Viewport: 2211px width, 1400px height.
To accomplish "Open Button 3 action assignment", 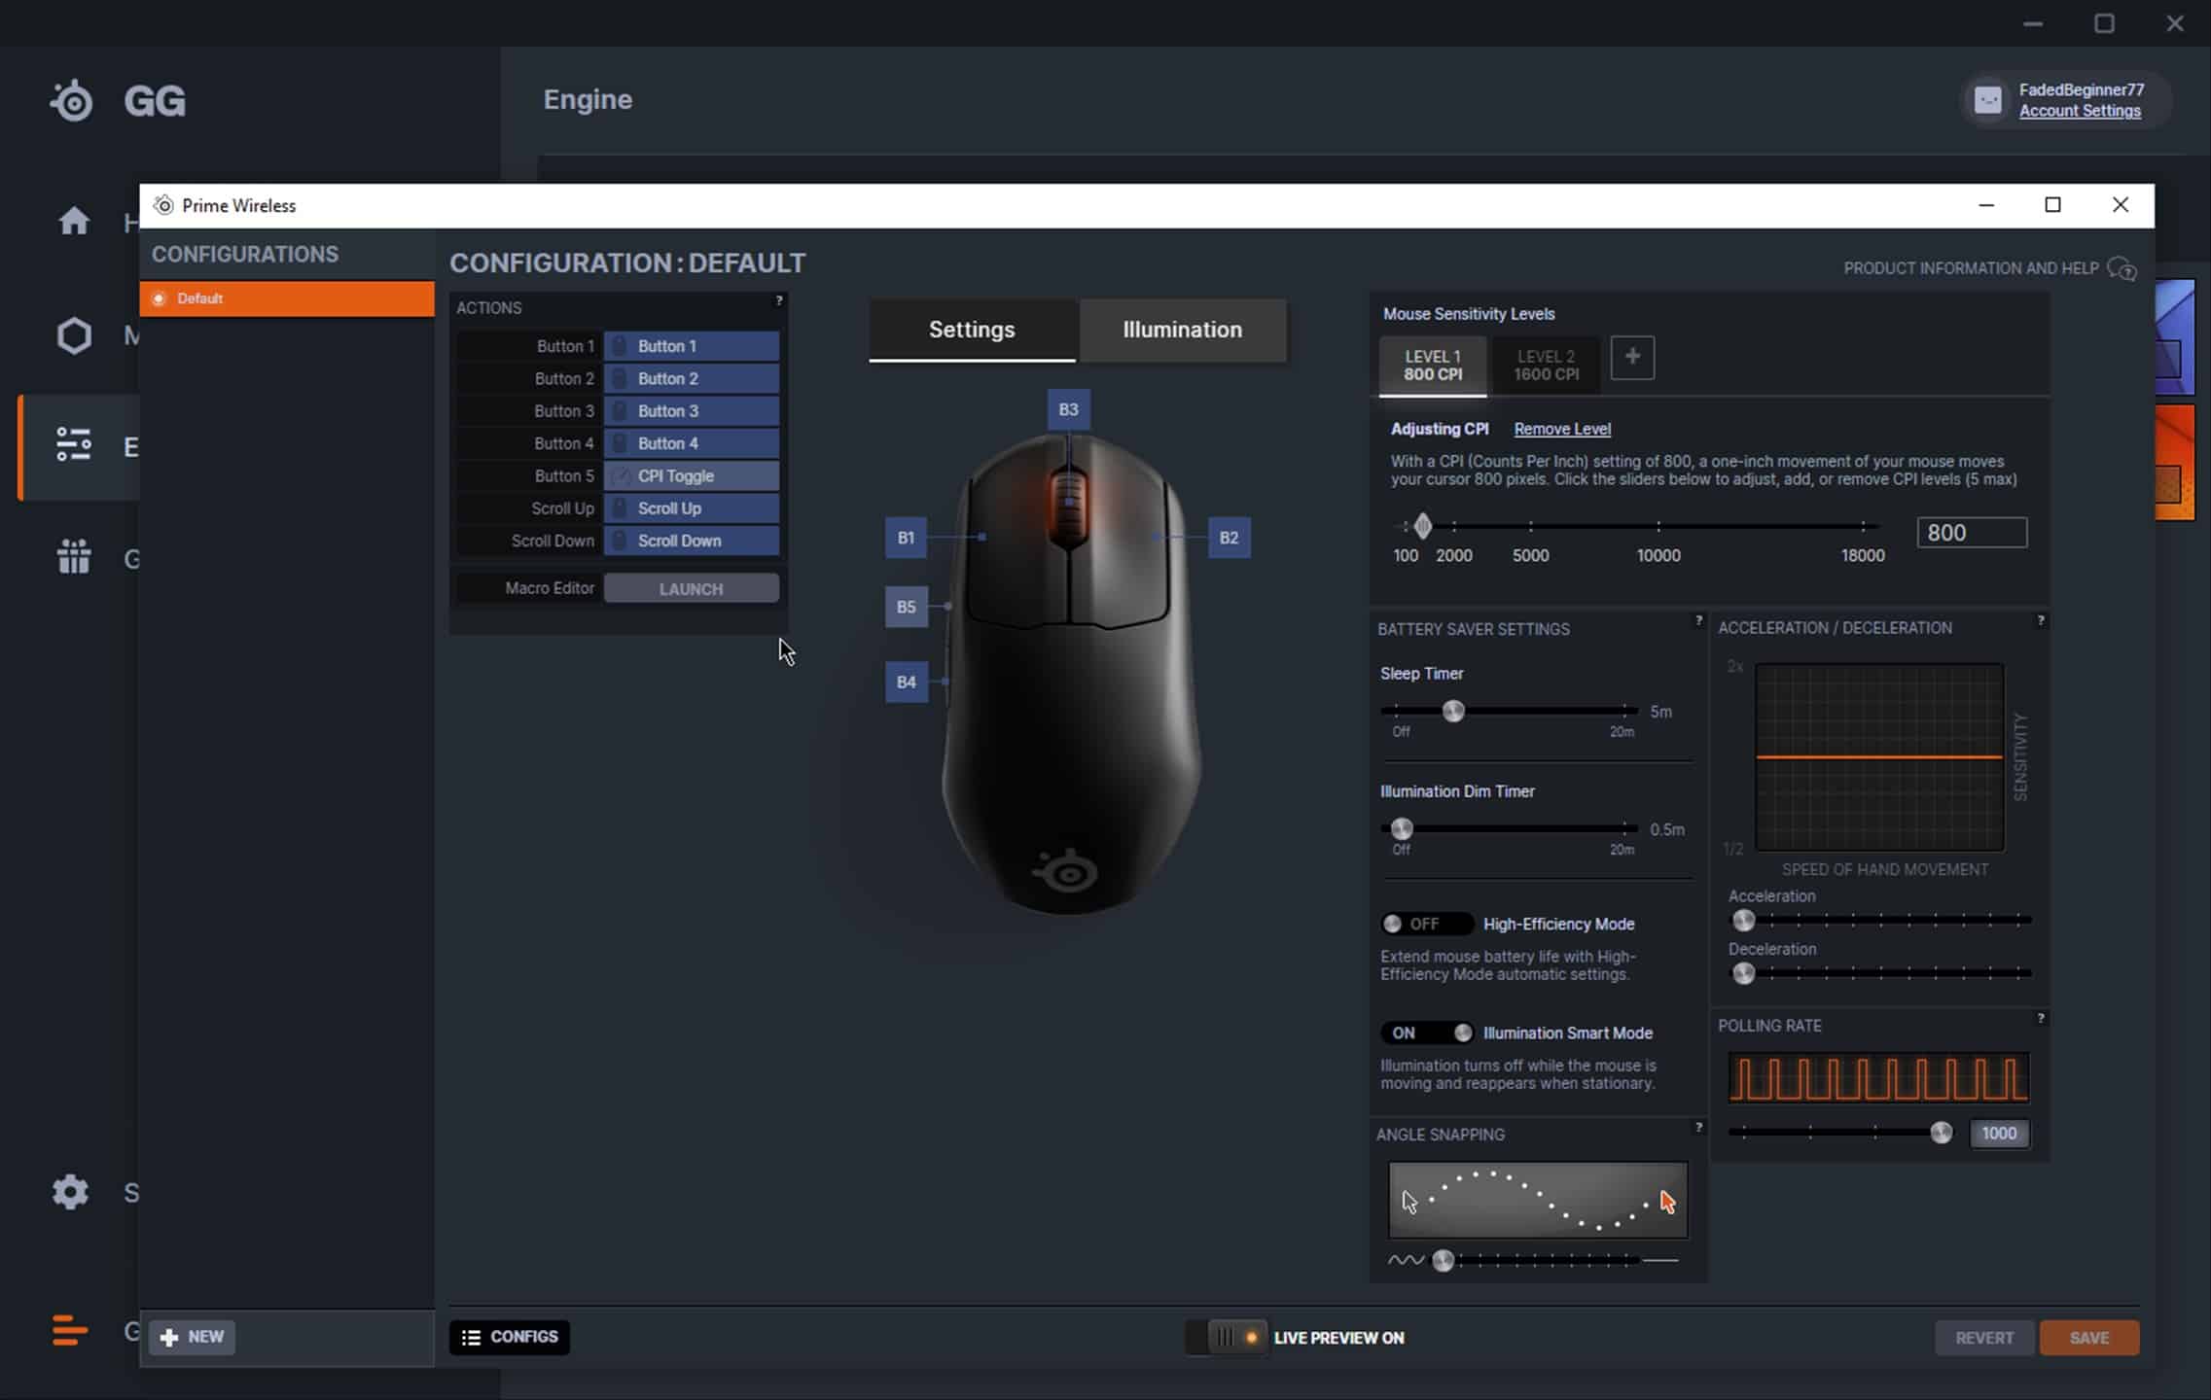I will (692, 410).
